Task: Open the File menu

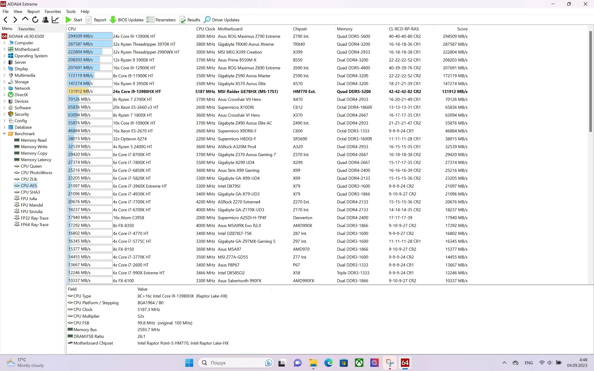Action: tap(6, 11)
